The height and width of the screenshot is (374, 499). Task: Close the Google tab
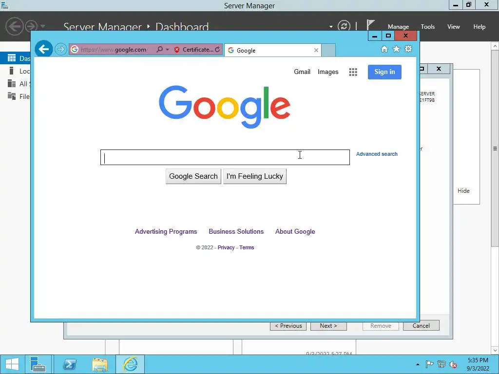316,50
